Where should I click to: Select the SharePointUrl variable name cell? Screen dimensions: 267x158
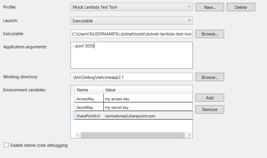[x=89, y=116]
